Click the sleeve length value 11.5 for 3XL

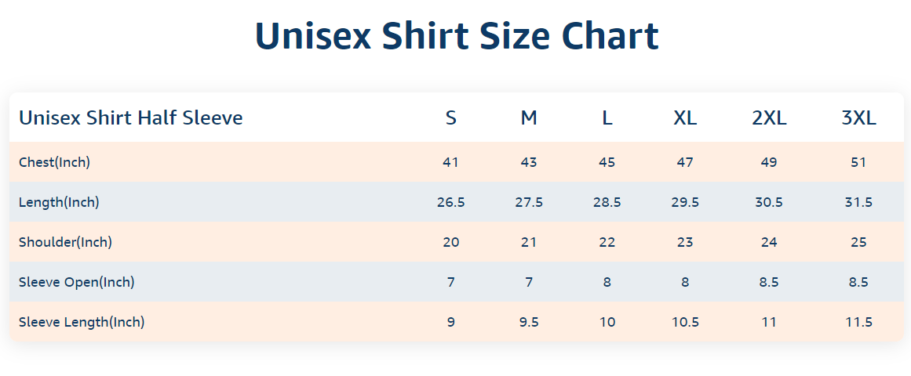pos(858,322)
